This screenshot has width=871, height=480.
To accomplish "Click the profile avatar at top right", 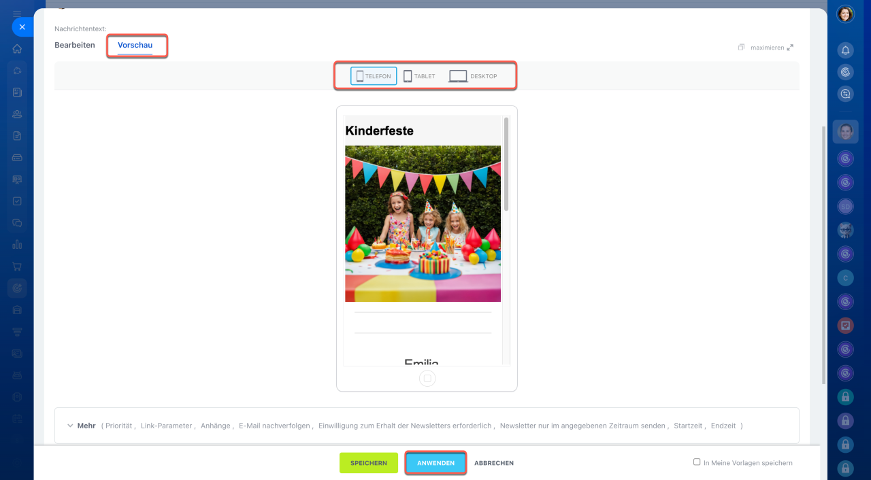I will click(845, 14).
